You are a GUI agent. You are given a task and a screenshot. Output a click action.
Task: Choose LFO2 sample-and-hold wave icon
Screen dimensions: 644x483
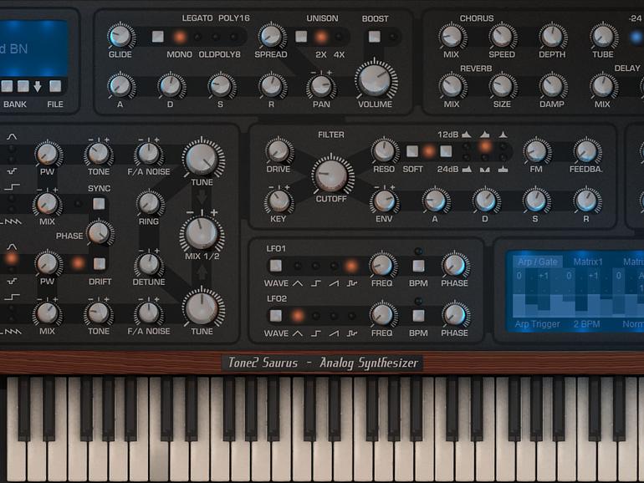[352, 333]
